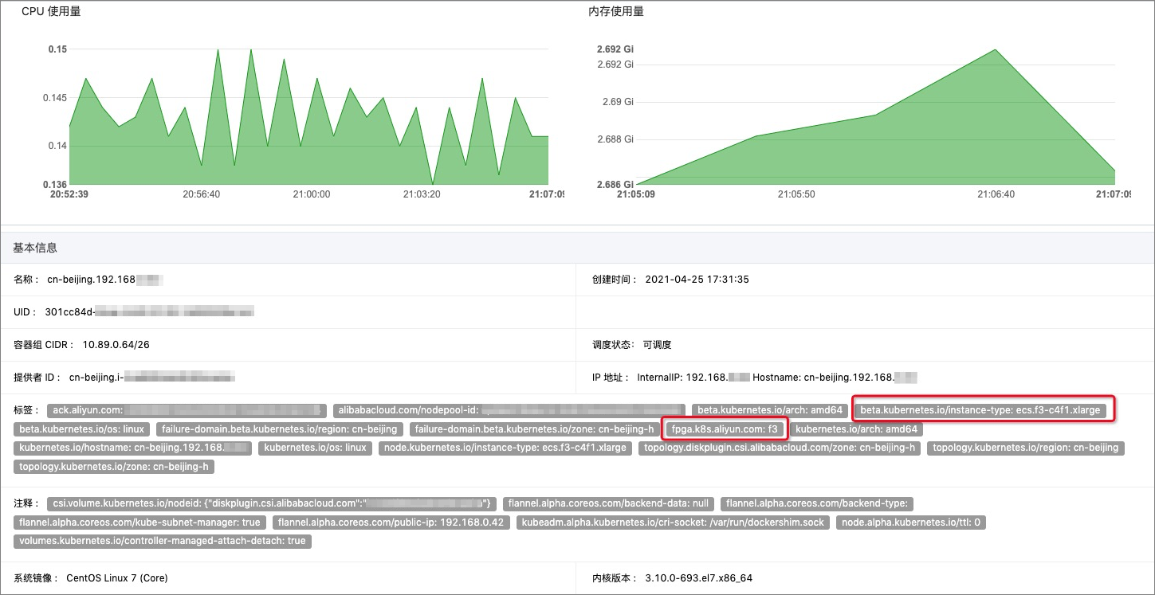Click the beta.kubernetes.io/os: linux tag
The width and height of the screenshot is (1155, 595).
point(81,429)
